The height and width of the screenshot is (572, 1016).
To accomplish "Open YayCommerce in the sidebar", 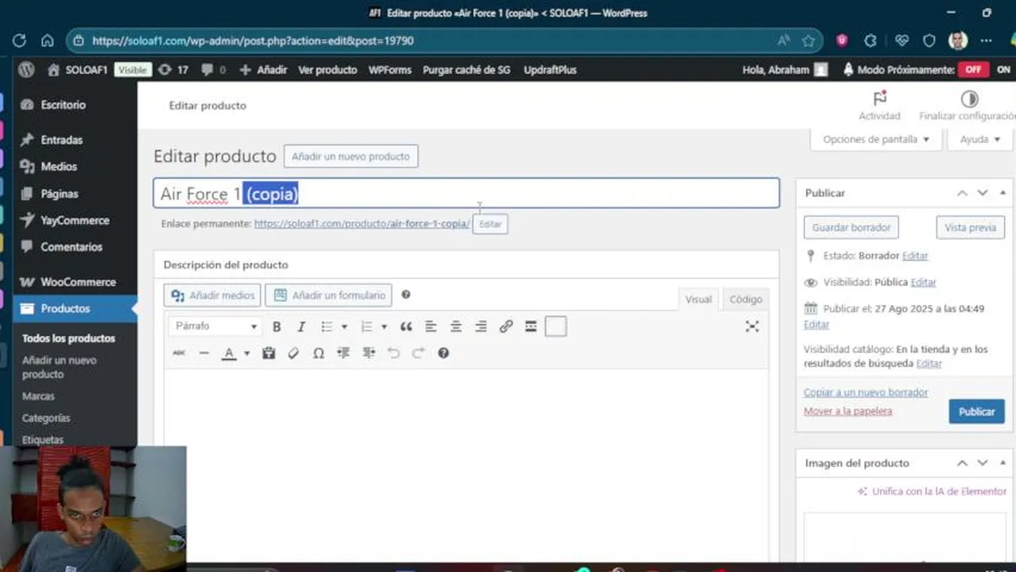I will [x=75, y=220].
